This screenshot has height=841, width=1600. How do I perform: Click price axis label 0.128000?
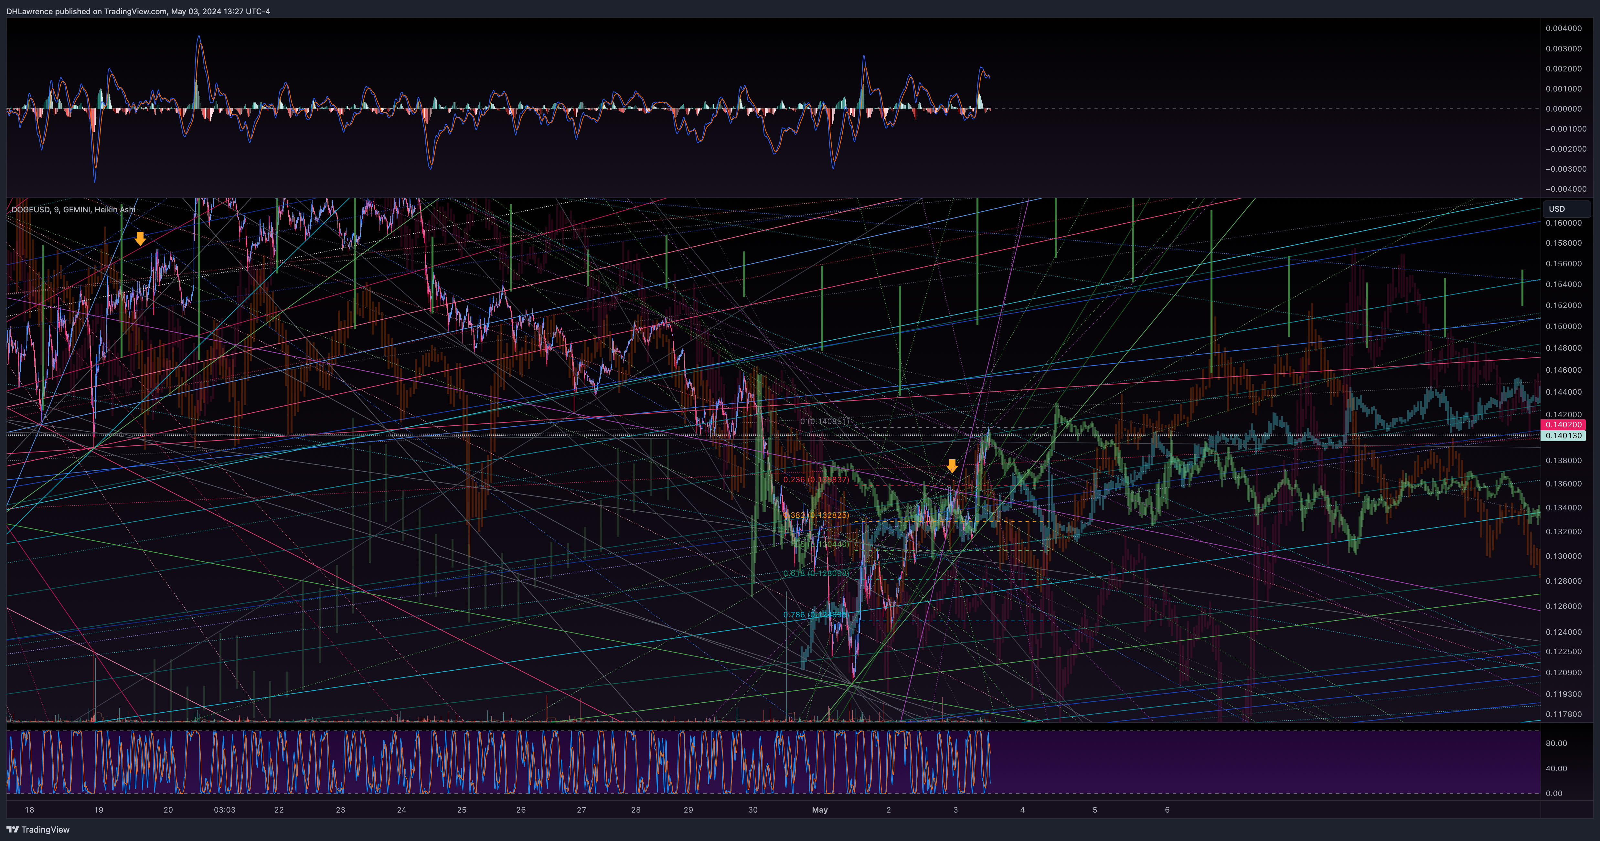pyautogui.click(x=1564, y=581)
